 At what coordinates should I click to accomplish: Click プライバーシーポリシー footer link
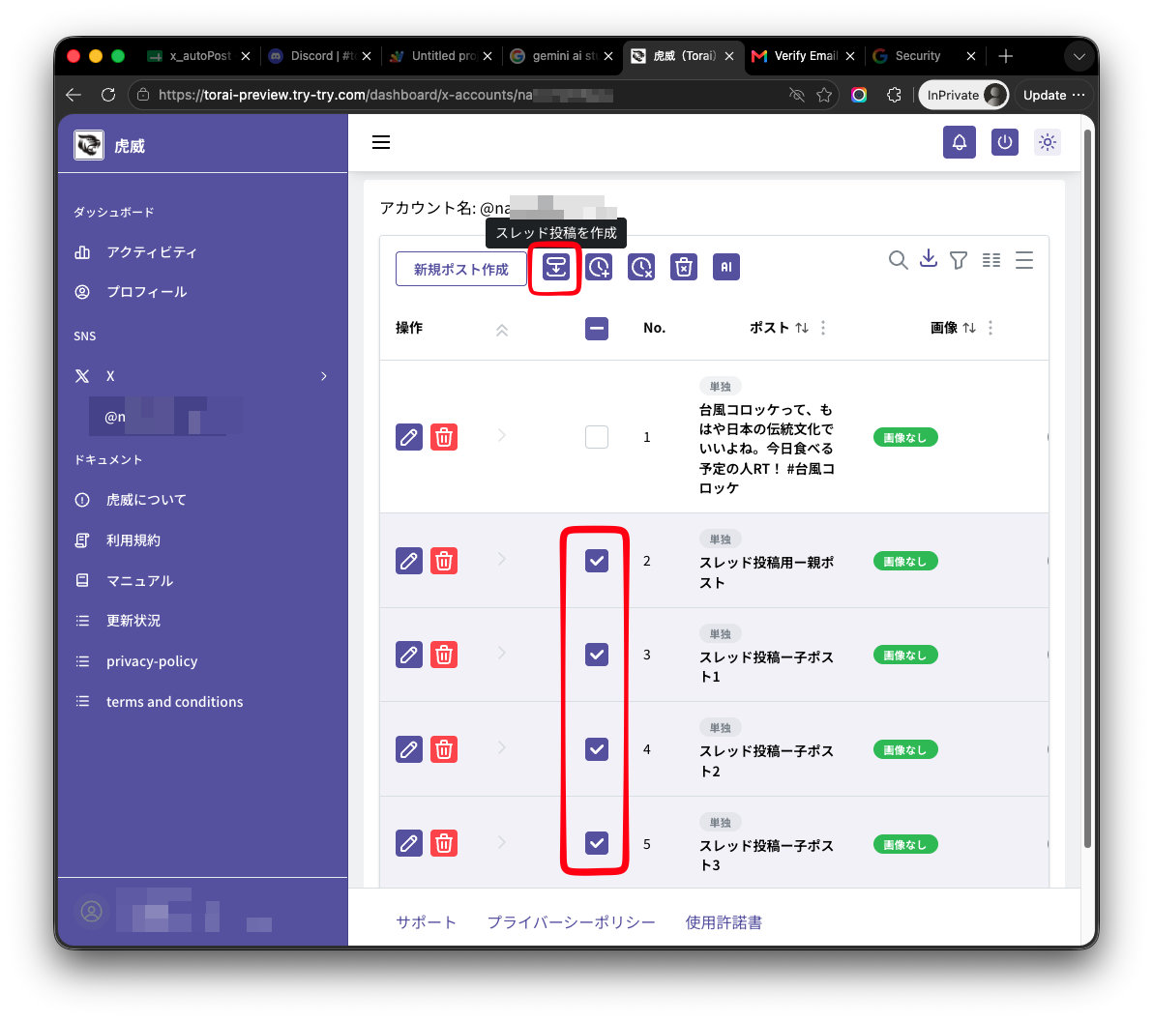pyautogui.click(x=571, y=922)
